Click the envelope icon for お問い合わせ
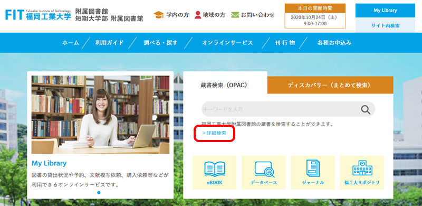The width and height of the screenshot is (422, 206). [x=235, y=15]
